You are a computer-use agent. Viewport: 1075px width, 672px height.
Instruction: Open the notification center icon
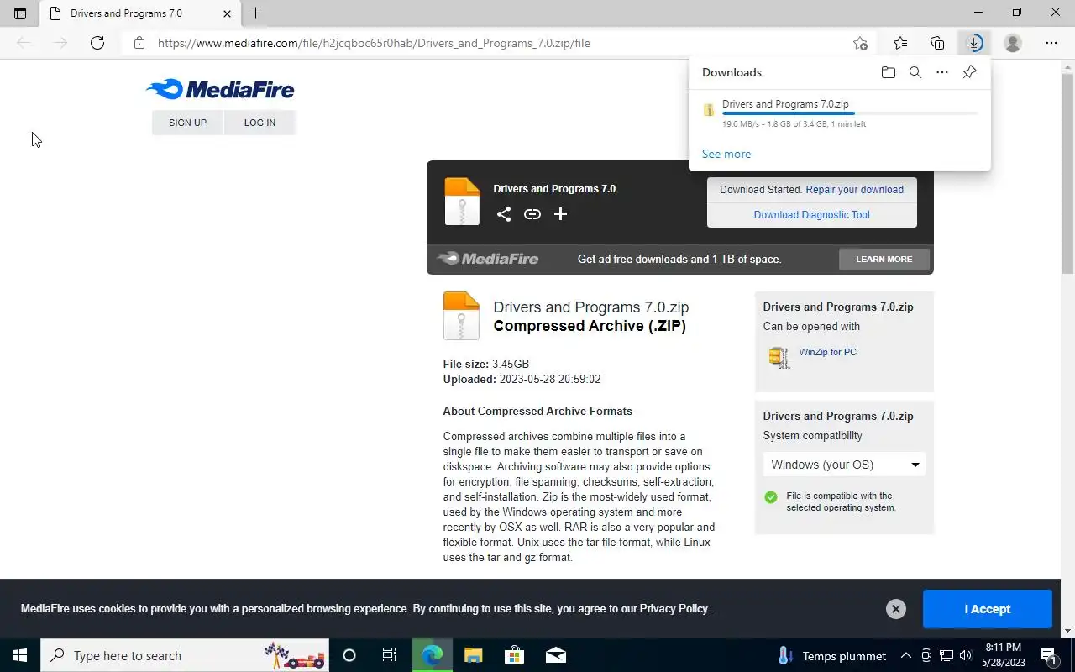(1049, 655)
